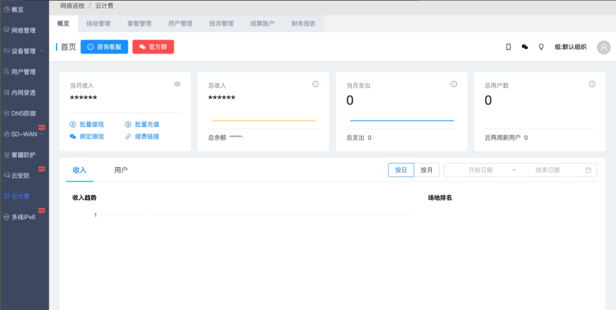Click the 官方群 red button
This screenshot has height=310, width=616.
(x=153, y=47)
